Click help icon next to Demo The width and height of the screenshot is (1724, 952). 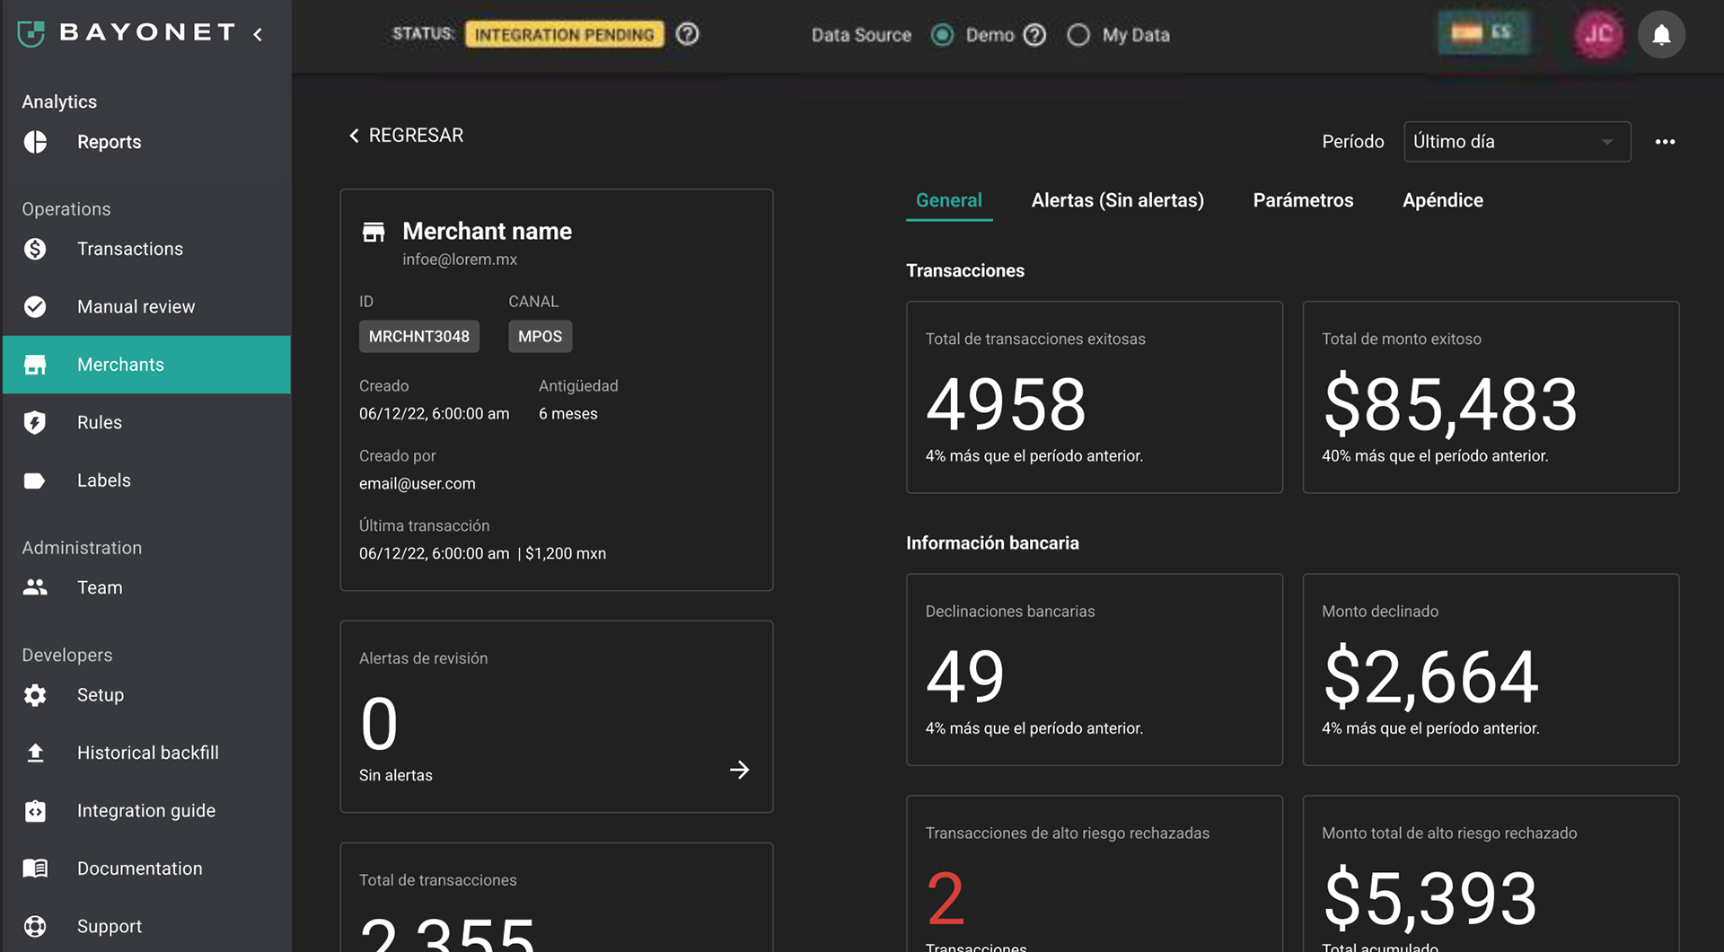pos(1035,35)
